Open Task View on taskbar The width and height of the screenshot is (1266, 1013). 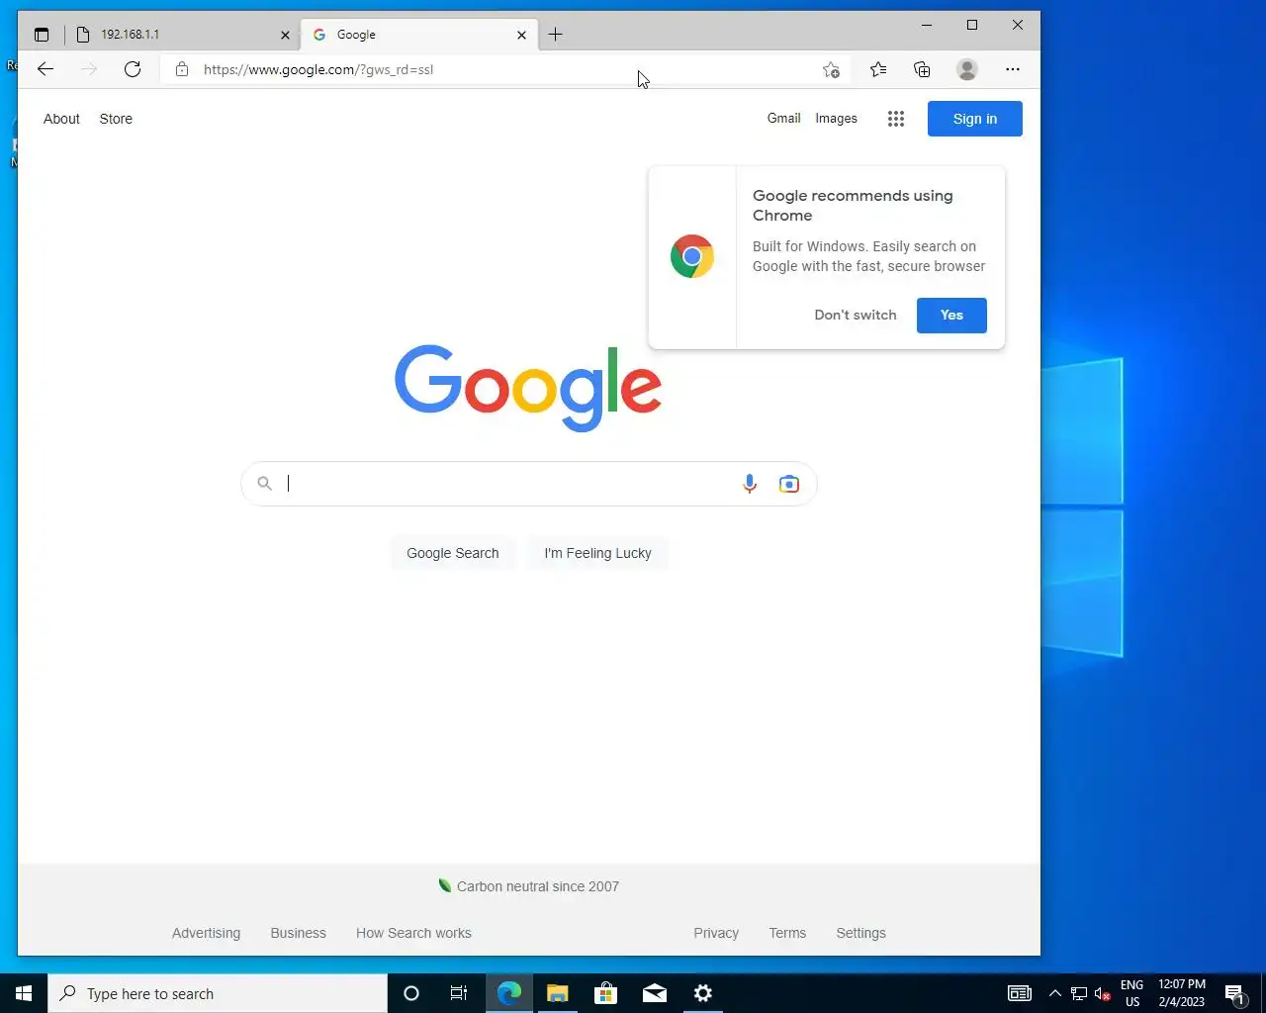[x=459, y=993]
